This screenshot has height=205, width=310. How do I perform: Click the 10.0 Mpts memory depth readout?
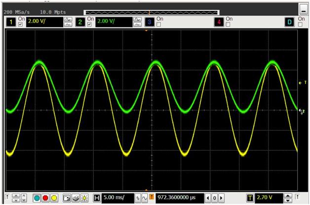click(x=53, y=12)
